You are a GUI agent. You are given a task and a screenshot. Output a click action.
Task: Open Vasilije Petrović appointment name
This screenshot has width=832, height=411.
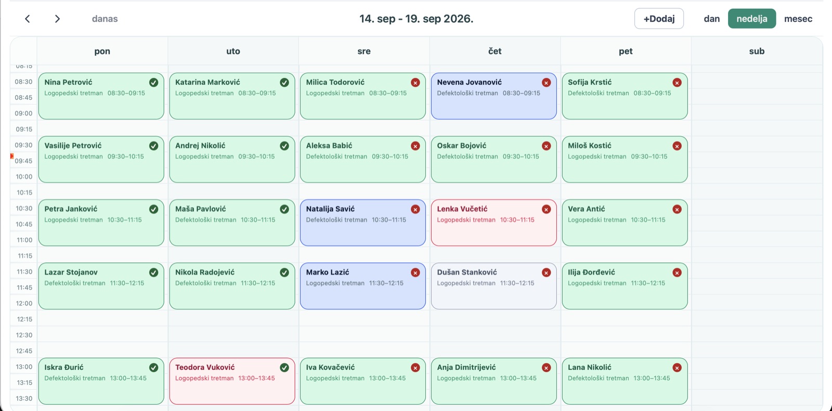[73, 146]
